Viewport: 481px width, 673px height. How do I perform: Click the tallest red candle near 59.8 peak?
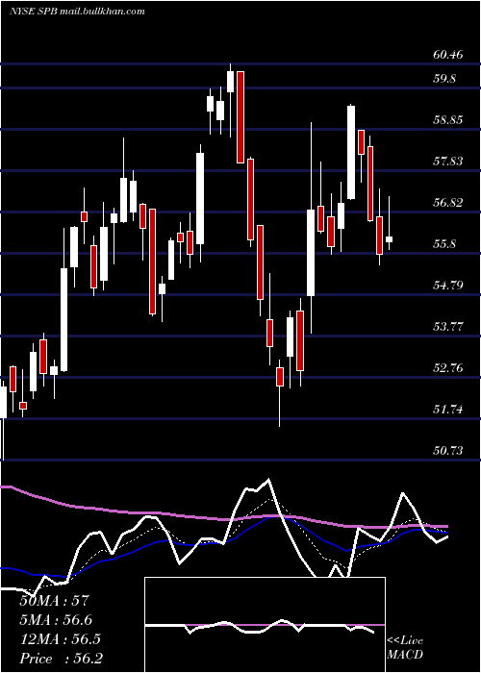click(x=240, y=117)
